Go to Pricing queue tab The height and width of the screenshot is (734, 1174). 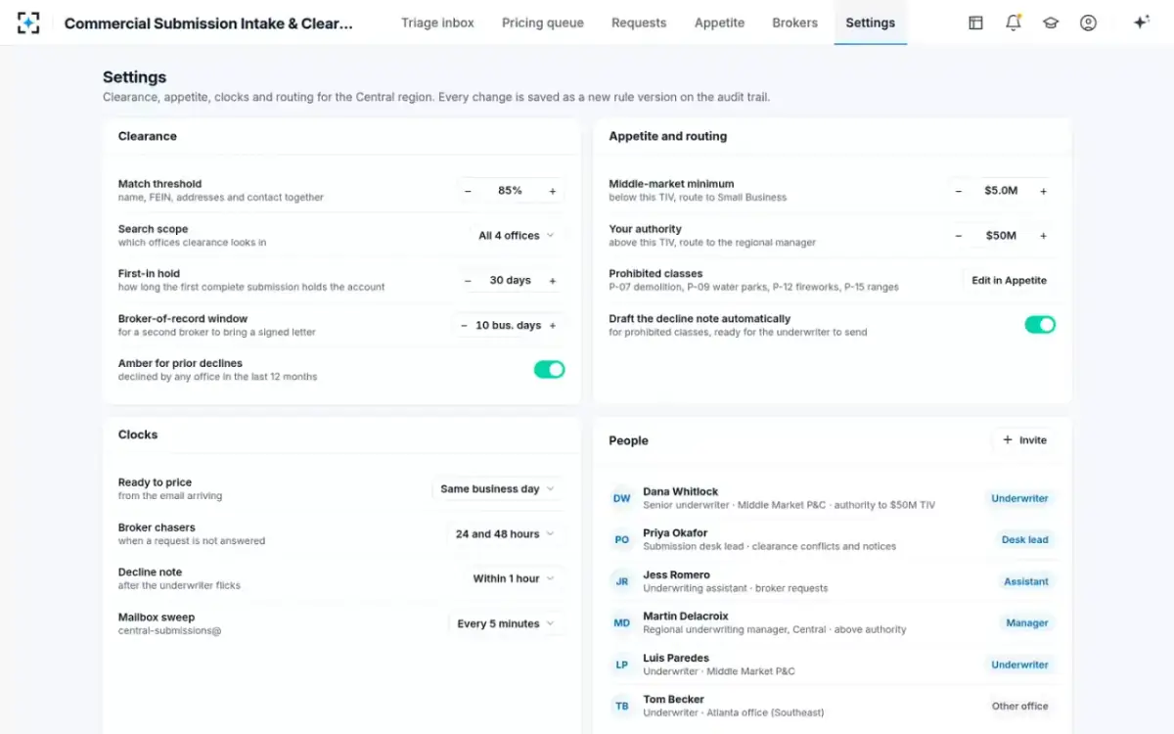pyautogui.click(x=543, y=23)
